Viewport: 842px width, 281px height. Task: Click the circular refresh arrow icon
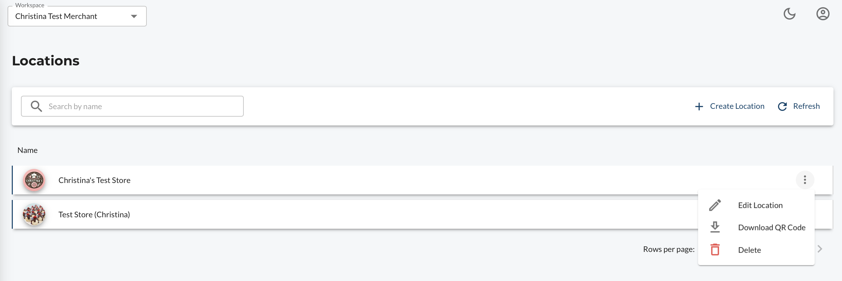coord(782,107)
